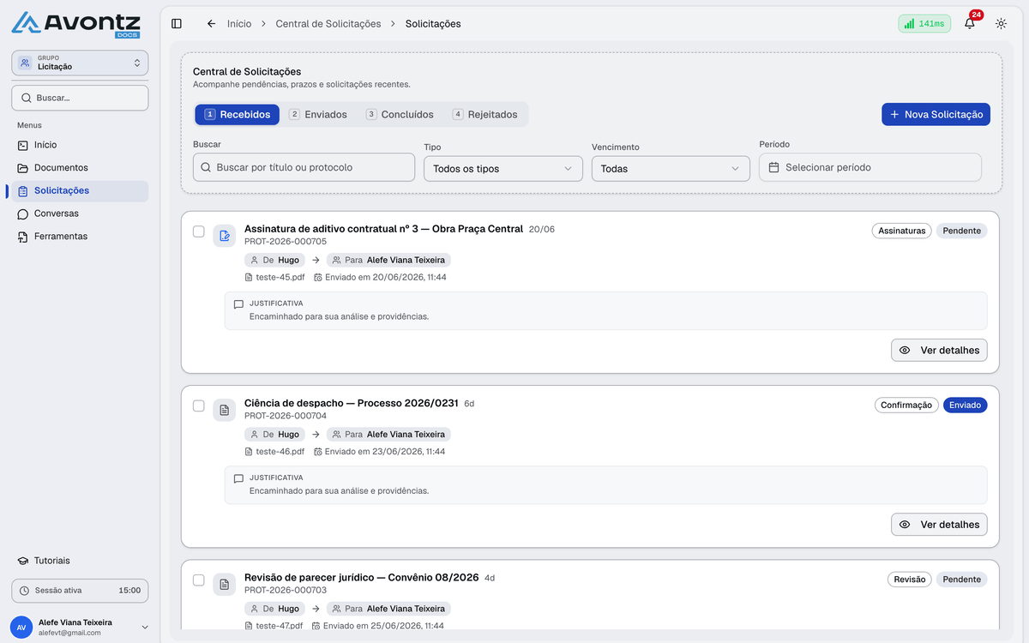Viewport: 1029px width, 643px height.
Task: Click the calendar icon in Período field
Action: pyautogui.click(x=773, y=167)
